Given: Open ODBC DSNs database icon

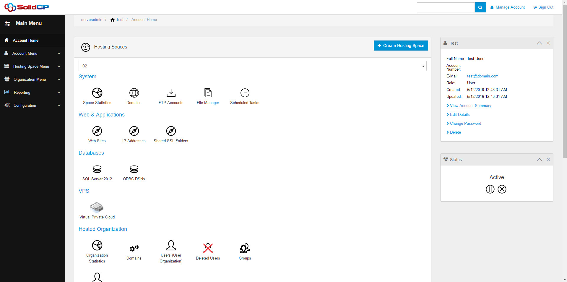Looking at the screenshot, I should 134,169.
